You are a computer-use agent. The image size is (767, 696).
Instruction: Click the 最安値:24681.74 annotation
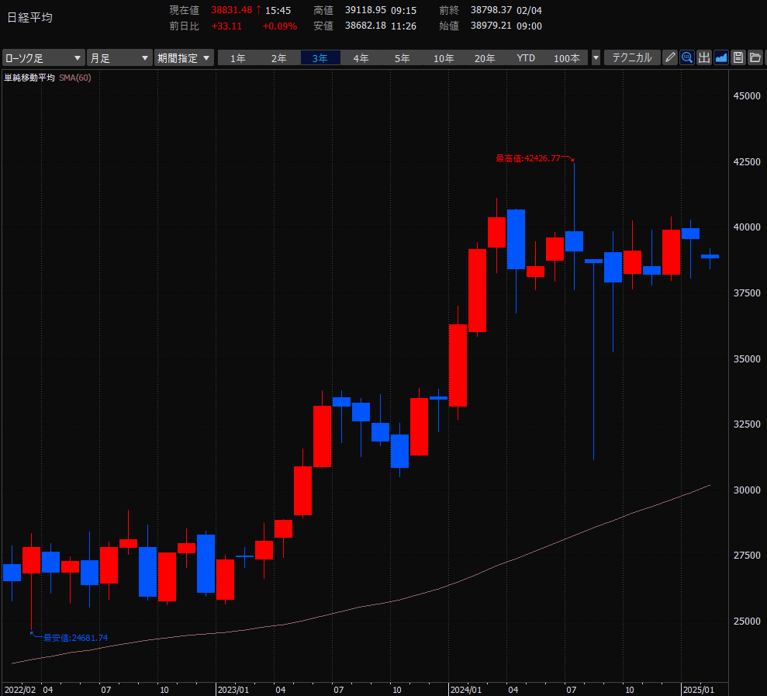(75, 638)
